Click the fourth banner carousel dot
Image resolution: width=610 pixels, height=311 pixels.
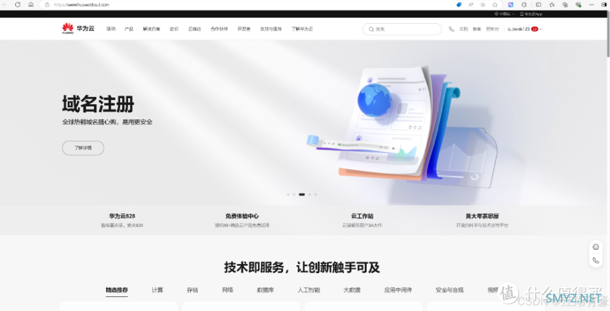[x=310, y=194]
